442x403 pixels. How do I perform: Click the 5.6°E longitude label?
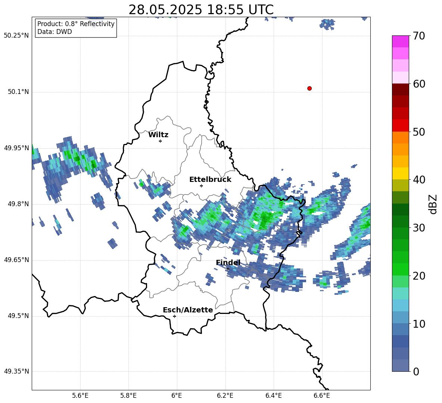(x=80, y=396)
